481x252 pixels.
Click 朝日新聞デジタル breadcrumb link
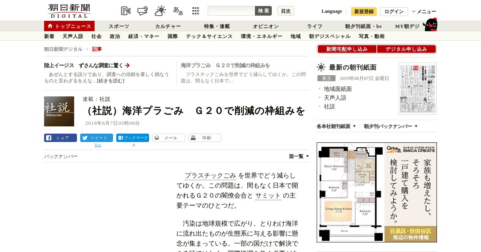[63, 49]
